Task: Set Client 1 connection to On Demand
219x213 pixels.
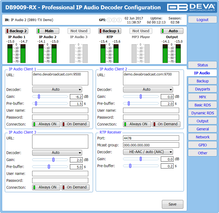Action: click(x=75, y=124)
